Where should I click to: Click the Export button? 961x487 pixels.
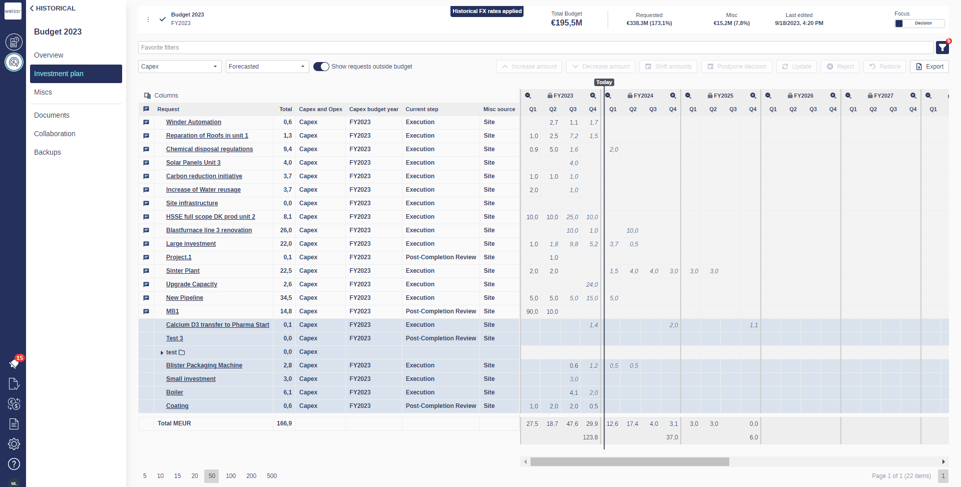point(929,67)
